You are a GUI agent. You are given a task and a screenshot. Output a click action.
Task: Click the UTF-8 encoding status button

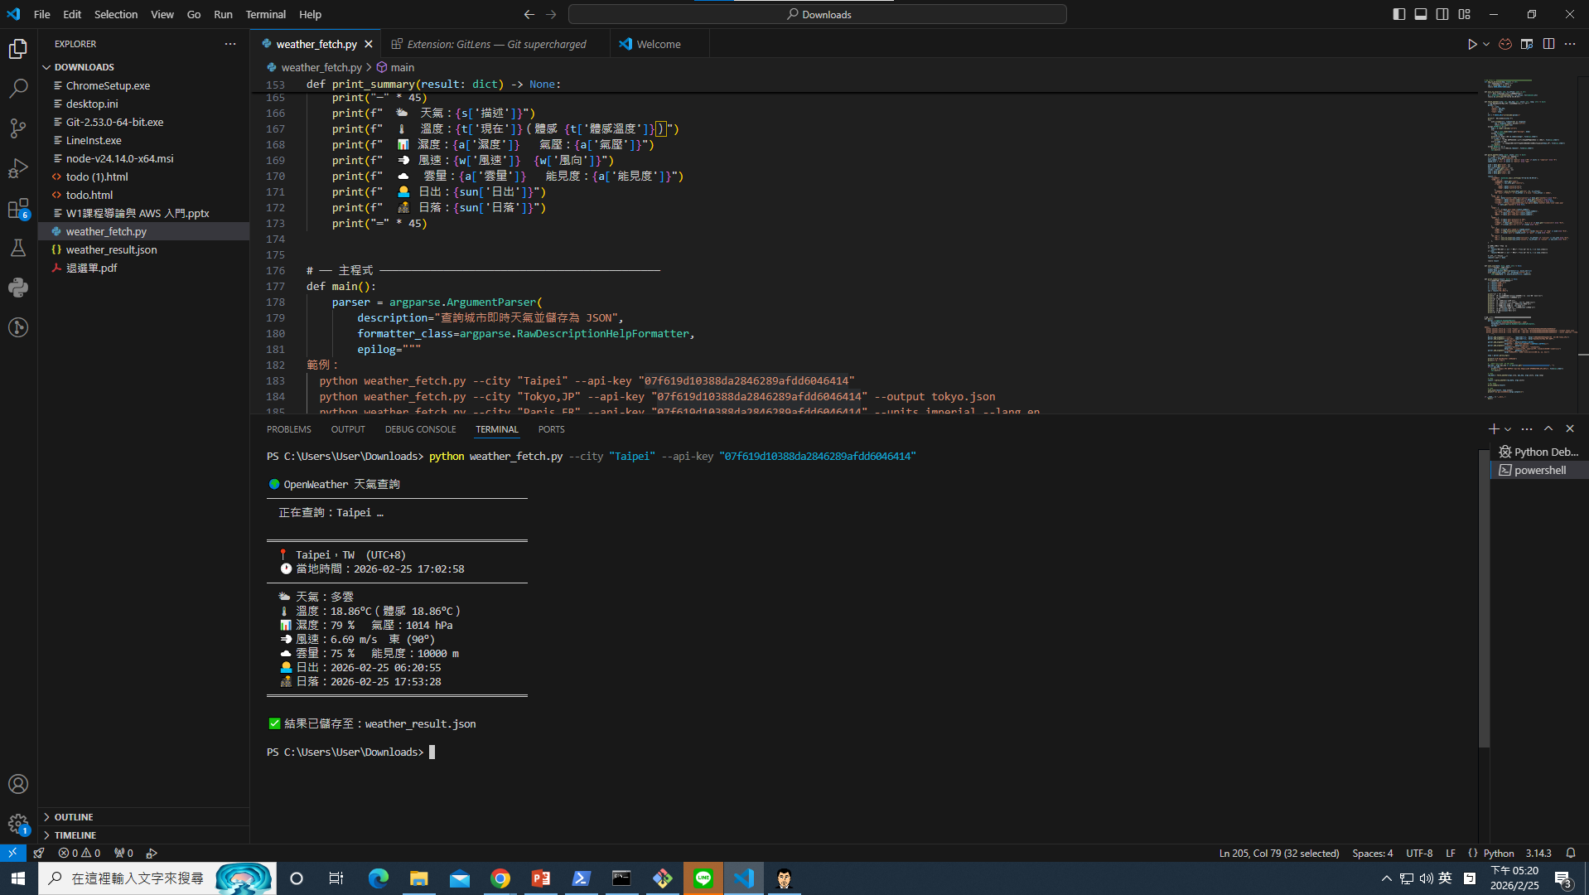click(1418, 853)
